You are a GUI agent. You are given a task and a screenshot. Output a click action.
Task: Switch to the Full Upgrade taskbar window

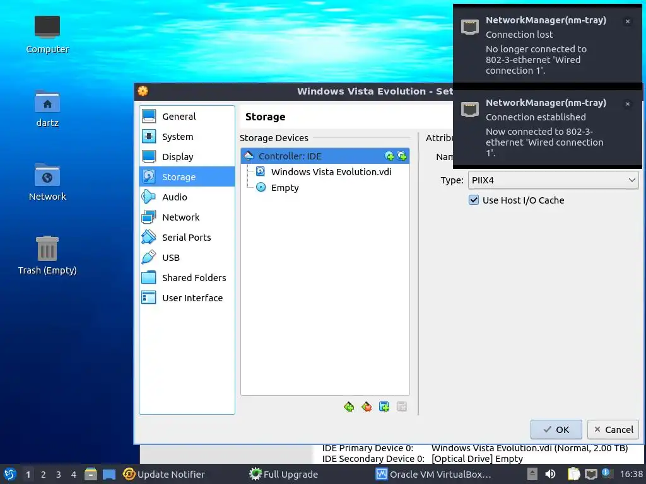pyautogui.click(x=283, y=475)
